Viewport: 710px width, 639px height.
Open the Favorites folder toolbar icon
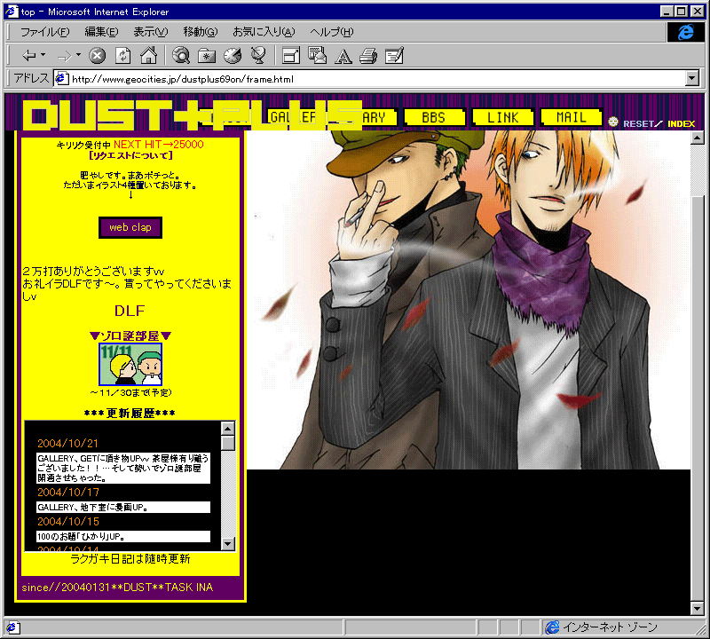point(207,56)
